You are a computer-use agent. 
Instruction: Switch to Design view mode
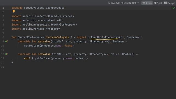[x=169, y=3]
